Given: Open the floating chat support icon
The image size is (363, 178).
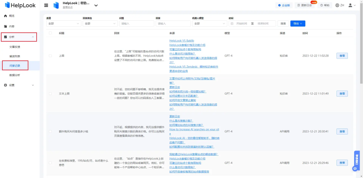Looking at the screenshot, I should point(355,169).
